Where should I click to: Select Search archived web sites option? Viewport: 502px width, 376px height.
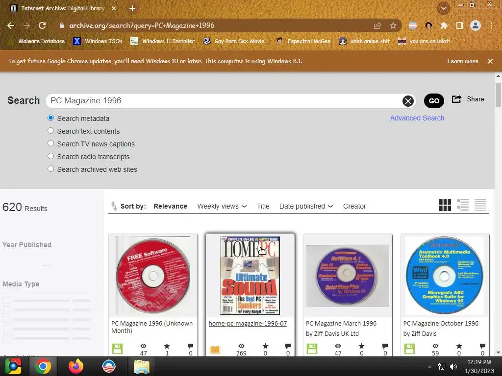tap(50, 169)
